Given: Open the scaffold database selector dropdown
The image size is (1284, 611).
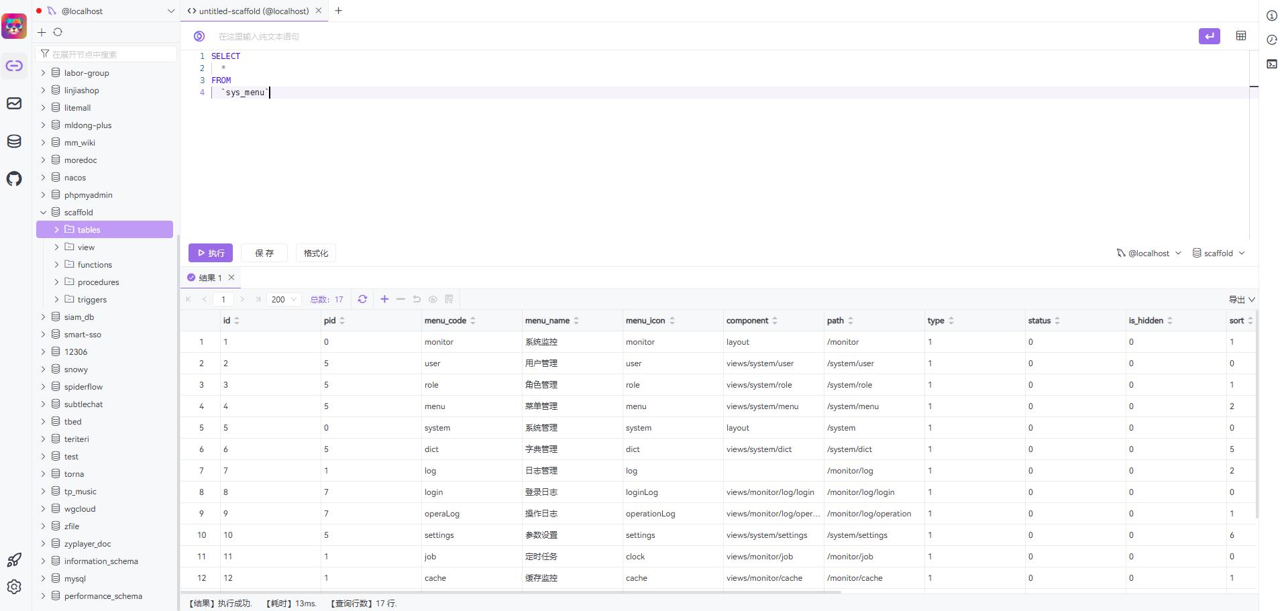Looking at the screenshot, I should [1218, 254].
